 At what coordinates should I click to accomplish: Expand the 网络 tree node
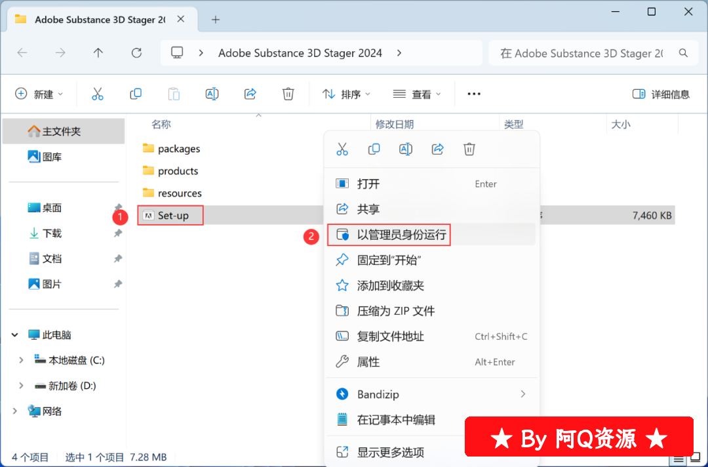(15, 411)
